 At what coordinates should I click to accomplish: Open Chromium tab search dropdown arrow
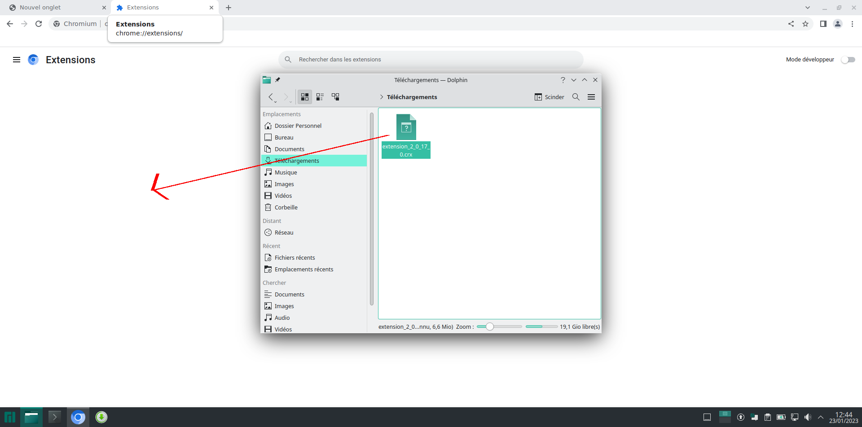(x=808, y=8)
